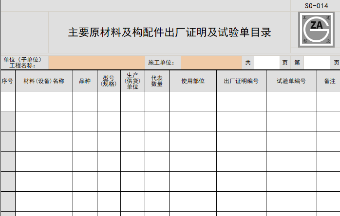Click first empty row cell under 材料(设备)名称

[44, 102]
